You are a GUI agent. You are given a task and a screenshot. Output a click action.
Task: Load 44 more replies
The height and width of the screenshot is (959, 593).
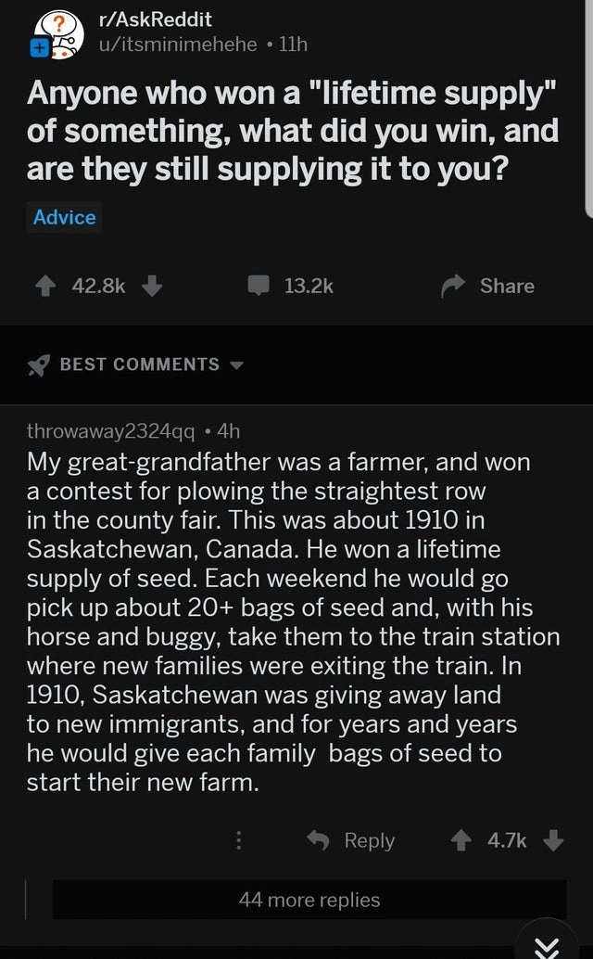click(309, 900)
